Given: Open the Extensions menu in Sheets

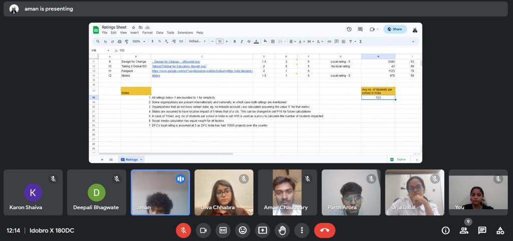Looking at the screenshot, I should coord(185,33).
